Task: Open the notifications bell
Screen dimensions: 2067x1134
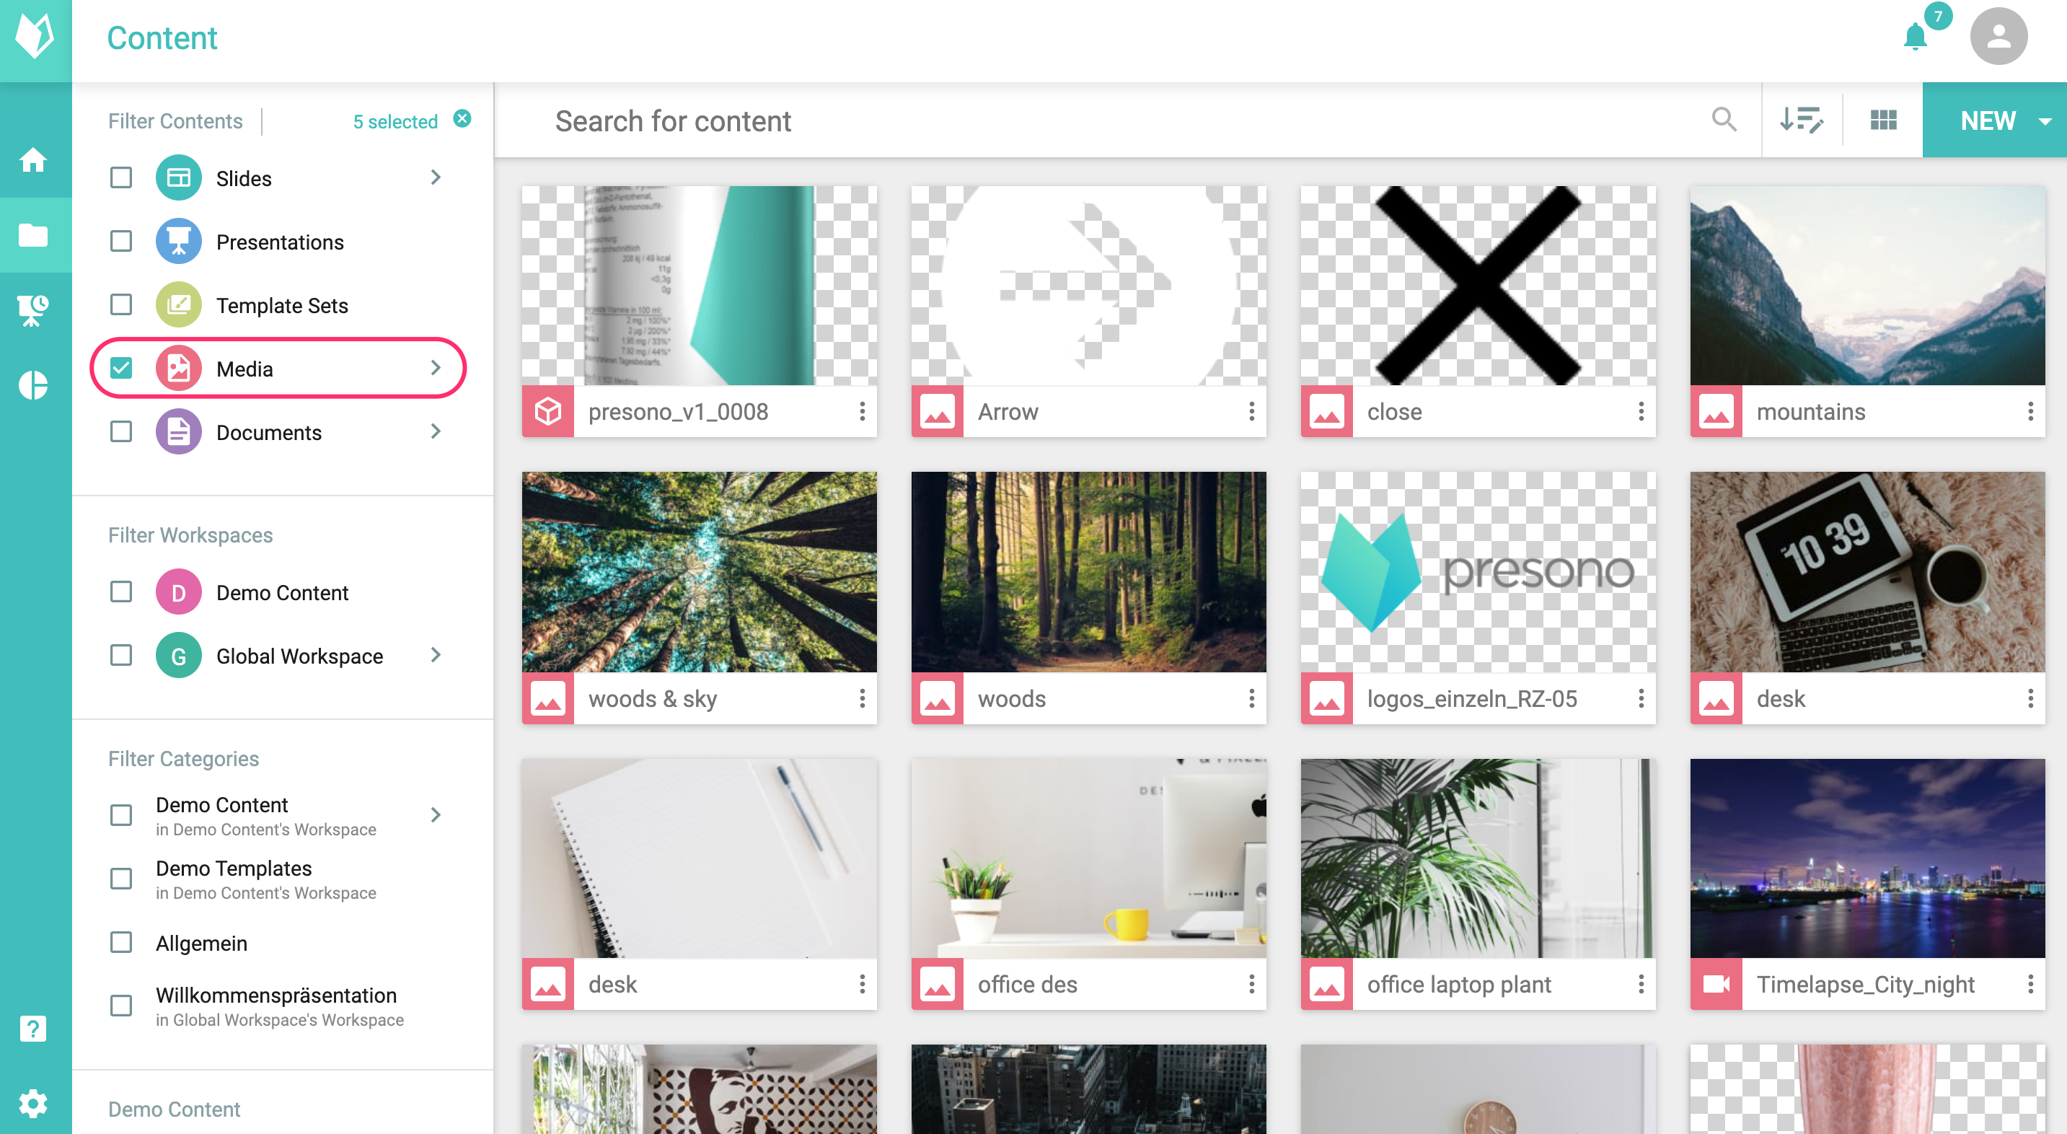Action: (1916, 37)
